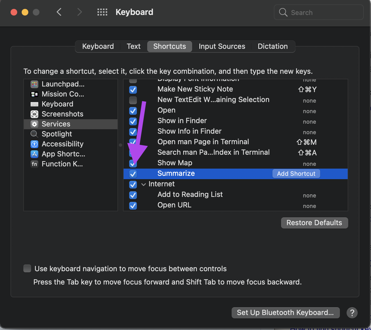Select the Spotlight magnifier icon
371x330 pixels.
34,134
